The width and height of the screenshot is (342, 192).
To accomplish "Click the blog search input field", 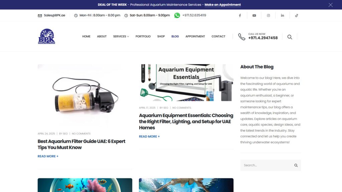I will pyautogui.click(x=266, y=165).
